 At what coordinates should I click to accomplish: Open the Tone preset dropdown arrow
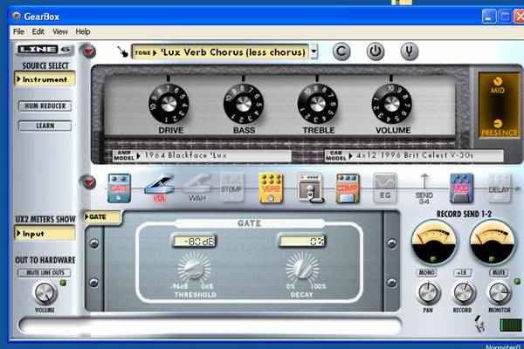point(314,51)
